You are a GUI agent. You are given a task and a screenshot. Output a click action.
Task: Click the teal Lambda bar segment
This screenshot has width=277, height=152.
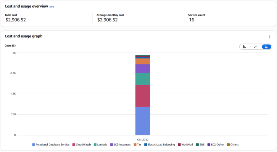click(143, 79)
